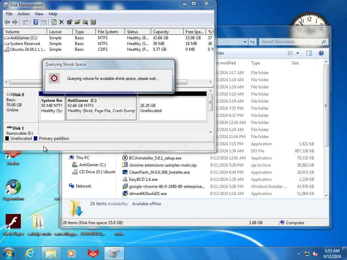The height and width of the screenshot is (260, 347).
Task: Click the last toolbar icon with checklist
Action: point(93,22)
